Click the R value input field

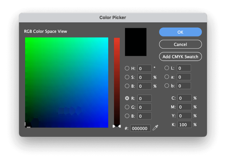tap(144, 98)
